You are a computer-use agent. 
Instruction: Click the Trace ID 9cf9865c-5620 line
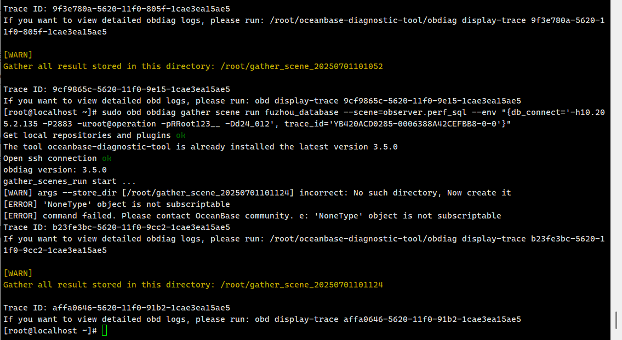[117, 89]
